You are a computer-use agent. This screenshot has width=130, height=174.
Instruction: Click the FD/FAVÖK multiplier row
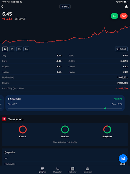tap(65, 164)
